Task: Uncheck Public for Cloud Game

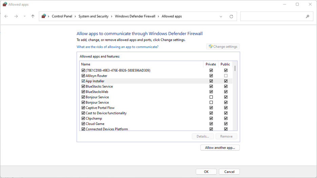Action: (x=226, y=124)
